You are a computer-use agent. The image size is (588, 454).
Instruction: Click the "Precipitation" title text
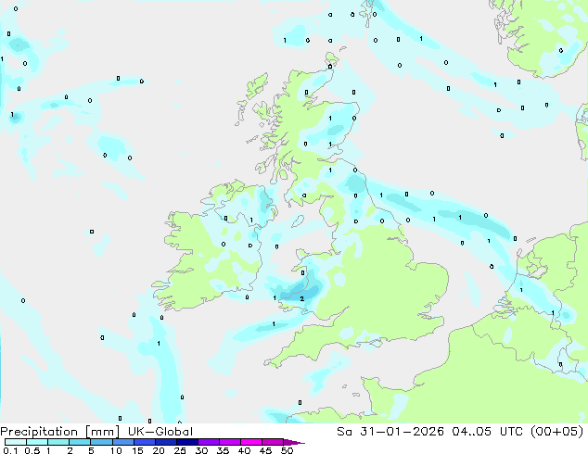point(39,432)
